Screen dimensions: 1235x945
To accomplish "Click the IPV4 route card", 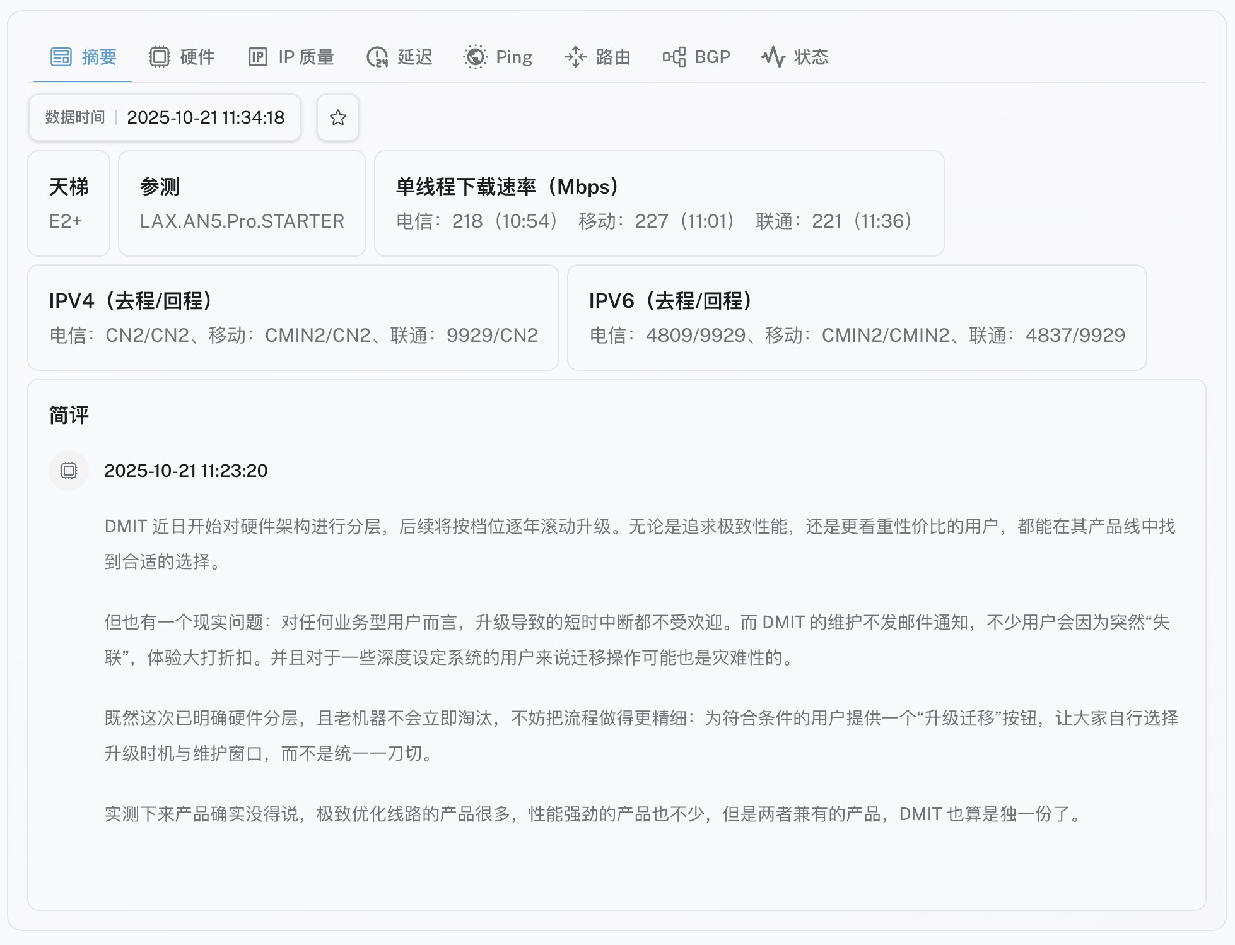I will coord(293,317).
